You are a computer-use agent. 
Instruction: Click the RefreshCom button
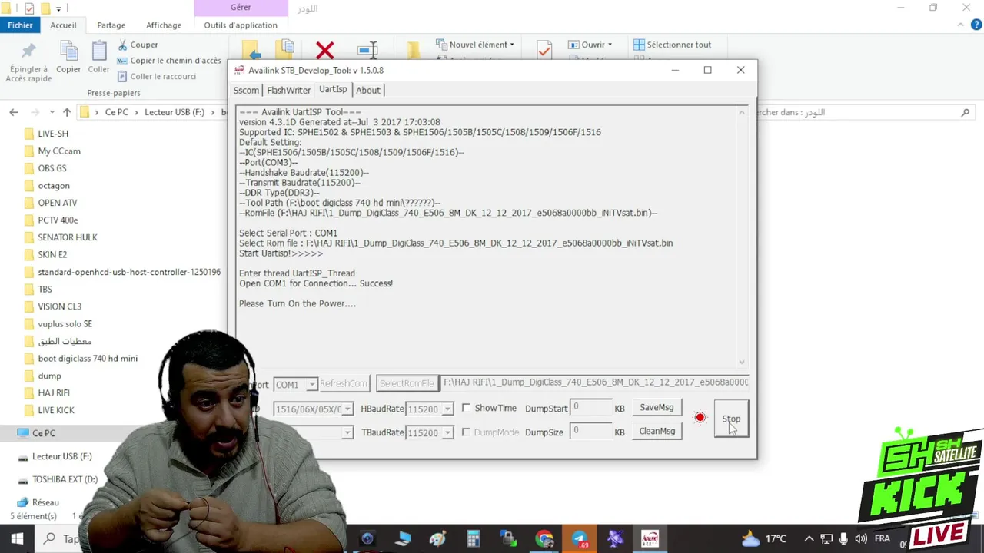tap(344, 383)
